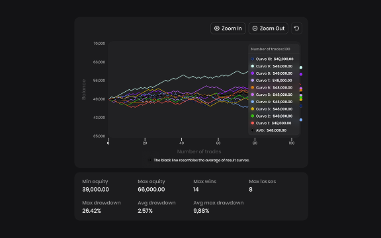This screenshot has width=381, height=238.
Task: Click the Curve 4 light blue marker in tooltip
Action: pos(253,102)
